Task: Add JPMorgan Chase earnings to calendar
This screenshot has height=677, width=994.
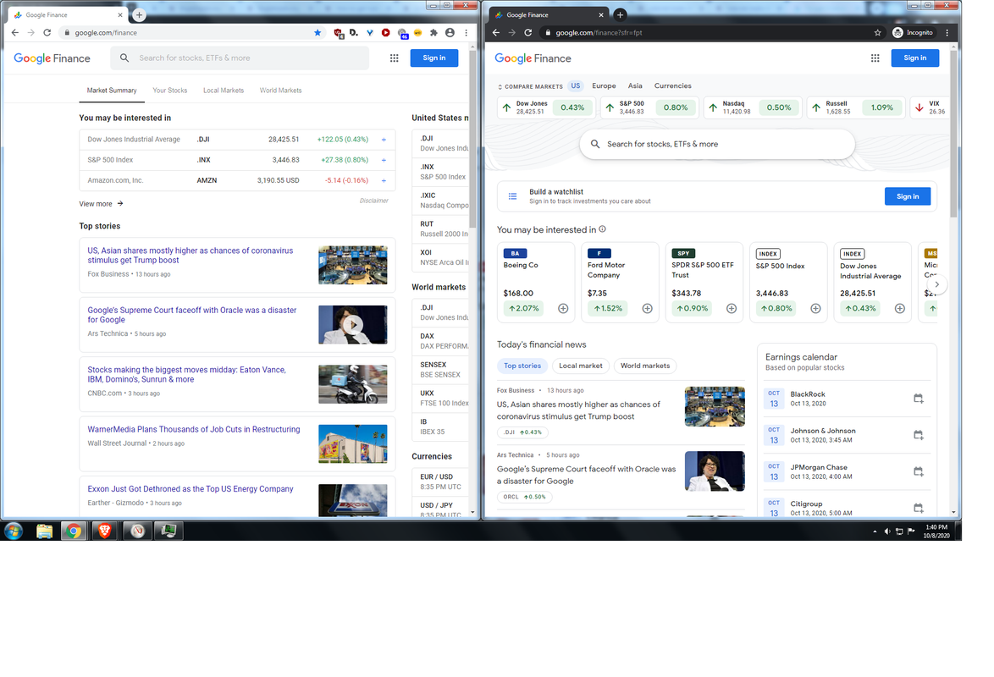Action: 918,471
